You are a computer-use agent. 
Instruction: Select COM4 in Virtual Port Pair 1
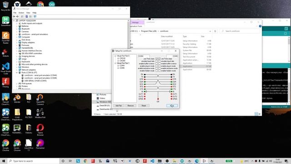122,66
